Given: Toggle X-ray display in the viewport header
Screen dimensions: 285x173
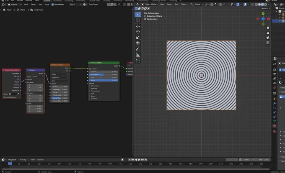Looking at the screenshot, I should tap(253, 4).
